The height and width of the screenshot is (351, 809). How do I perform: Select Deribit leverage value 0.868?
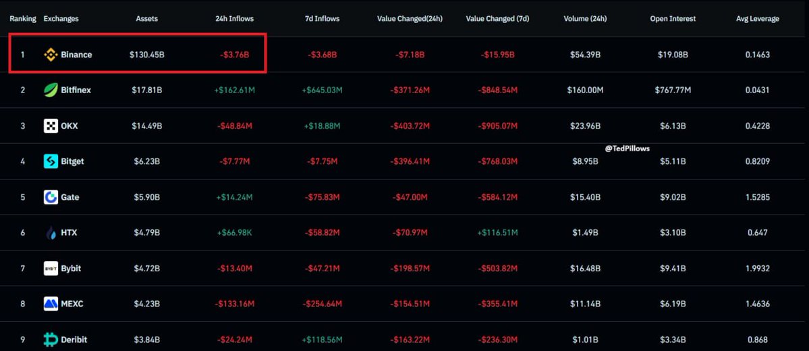point(758,340)
